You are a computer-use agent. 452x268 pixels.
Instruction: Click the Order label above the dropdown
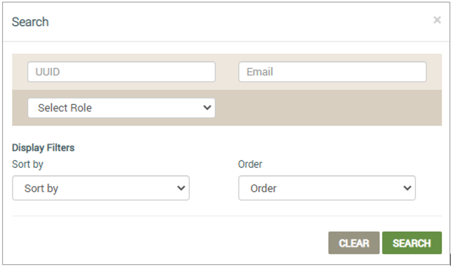(x=250, y=164)
